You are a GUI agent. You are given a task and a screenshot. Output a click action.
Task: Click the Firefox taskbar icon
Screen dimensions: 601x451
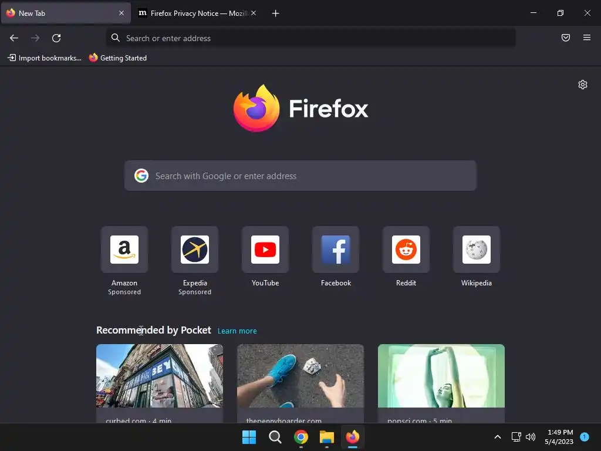coord(353,437)
